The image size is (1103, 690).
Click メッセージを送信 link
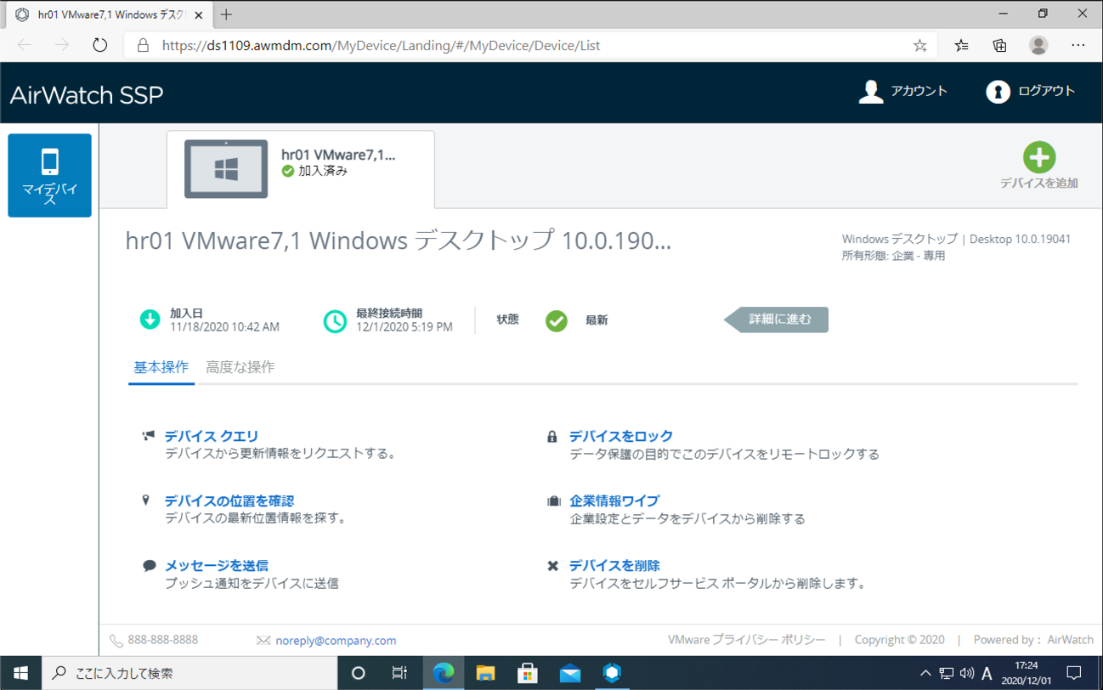tap(217, 565)
